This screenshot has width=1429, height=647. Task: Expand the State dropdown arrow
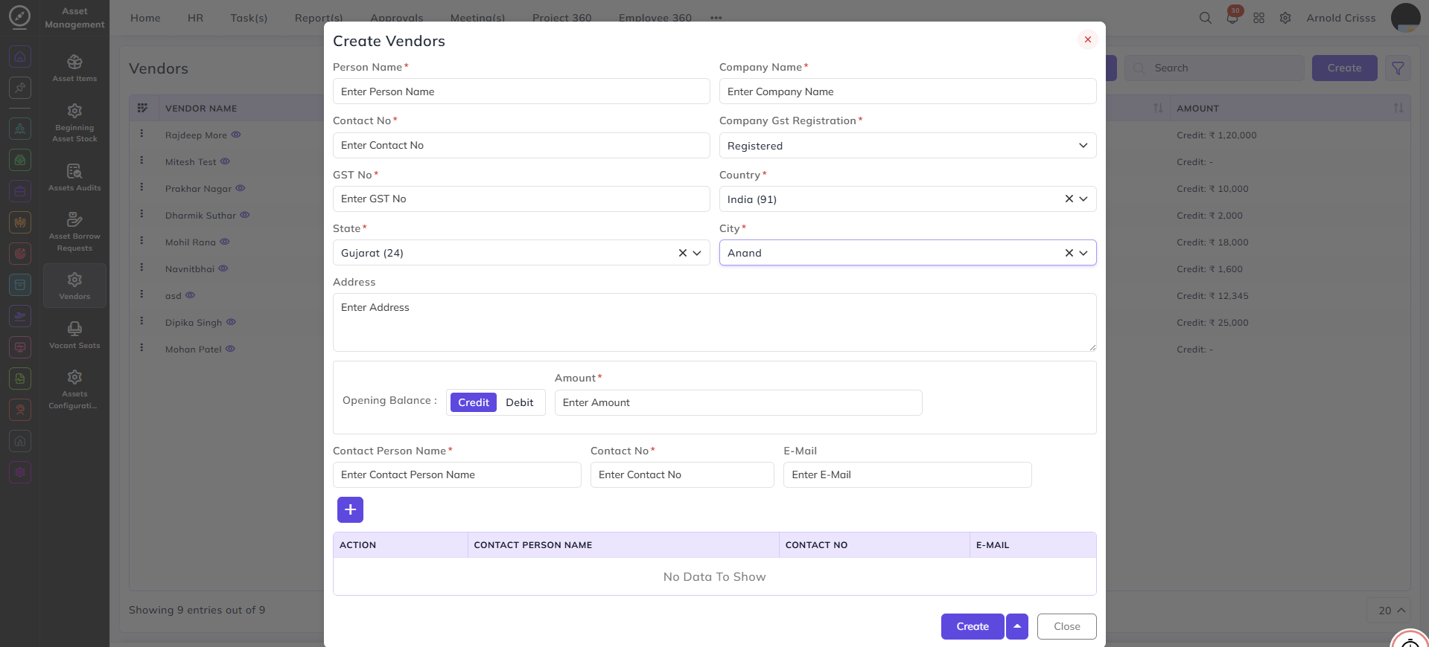click(697, 253)
